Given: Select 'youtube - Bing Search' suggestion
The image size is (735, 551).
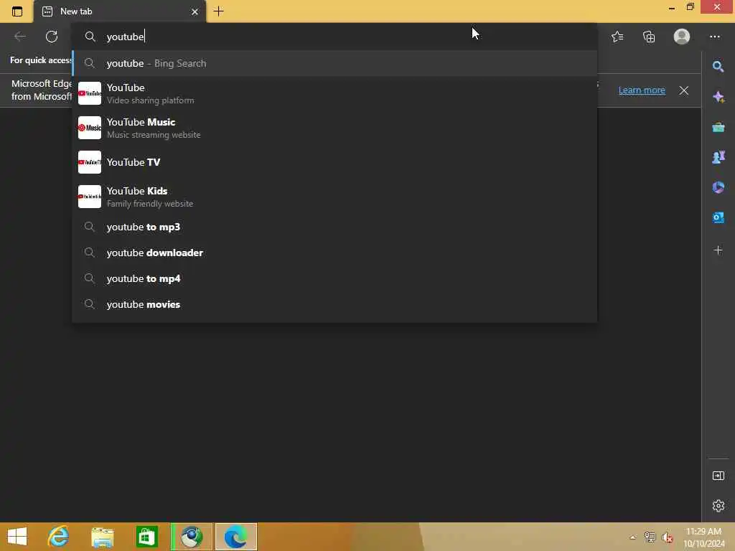Looking at the screenshot, I should click(x=334, y=63).
